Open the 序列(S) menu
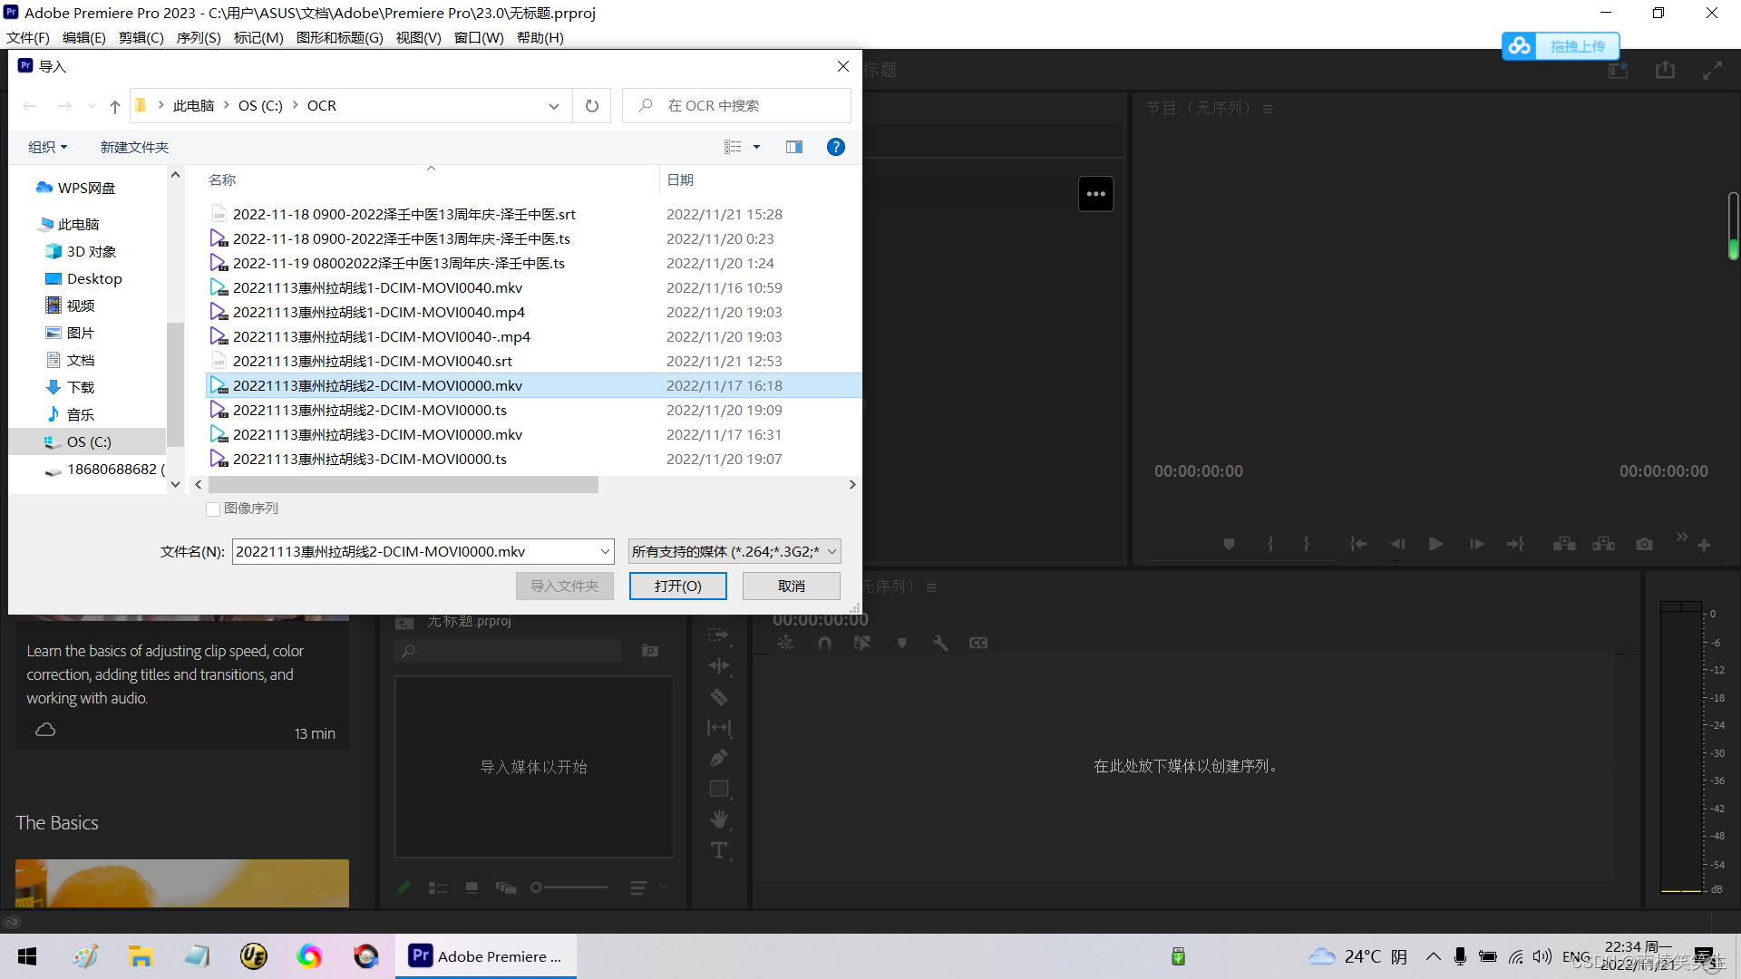Screen dimensions: 1741x979 click(x=199, y=38)
